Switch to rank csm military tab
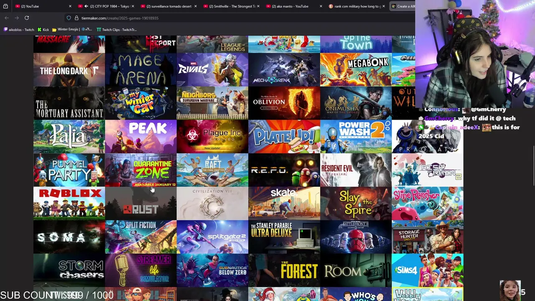535x301 pixels. pyautogui.click(x=356, y=6)
